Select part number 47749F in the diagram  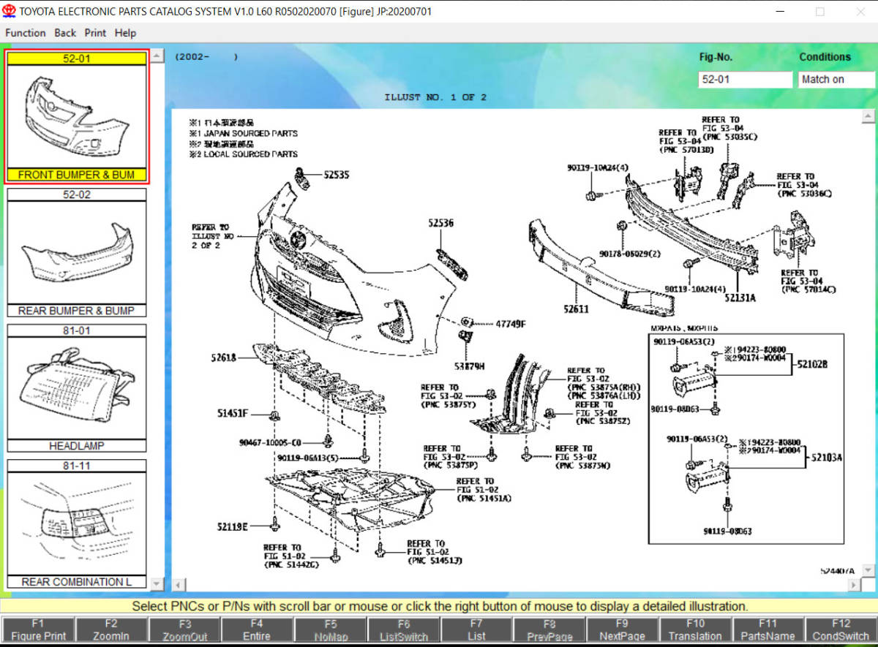tap(511, 323)
